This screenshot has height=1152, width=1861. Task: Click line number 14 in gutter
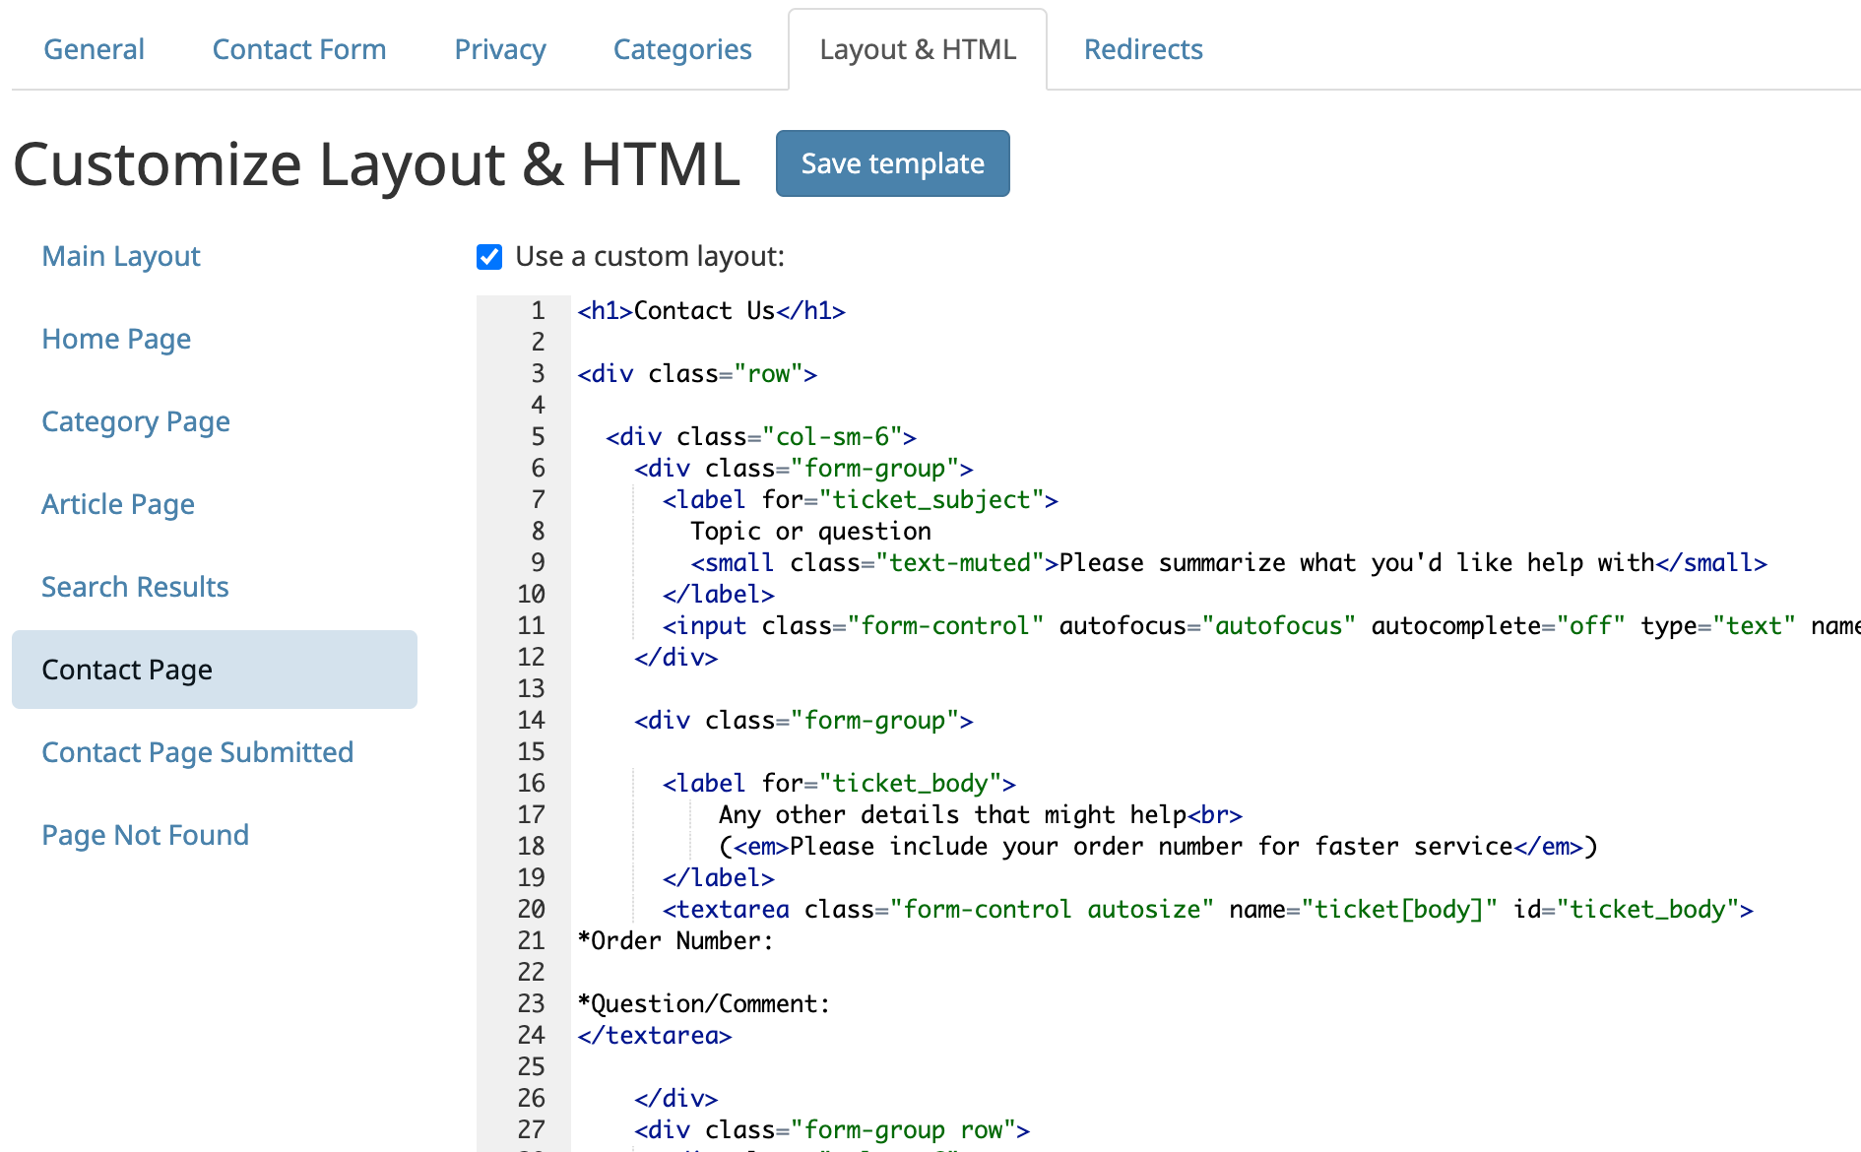click(x=531, y=721)
